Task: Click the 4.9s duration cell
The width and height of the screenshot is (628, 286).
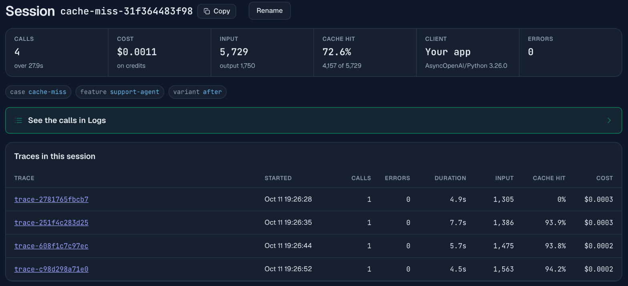Action: (458, 199)
